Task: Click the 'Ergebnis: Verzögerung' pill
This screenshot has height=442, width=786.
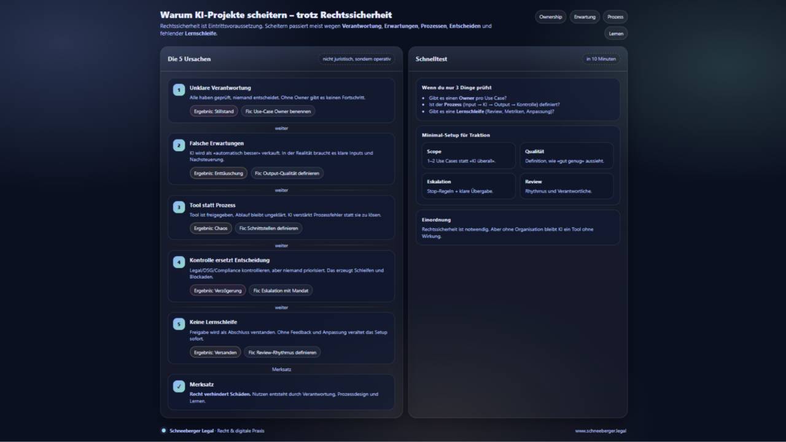Action: (219, 290)
